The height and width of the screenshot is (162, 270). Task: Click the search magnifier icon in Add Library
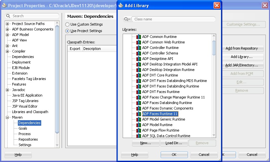coord(127,19)
